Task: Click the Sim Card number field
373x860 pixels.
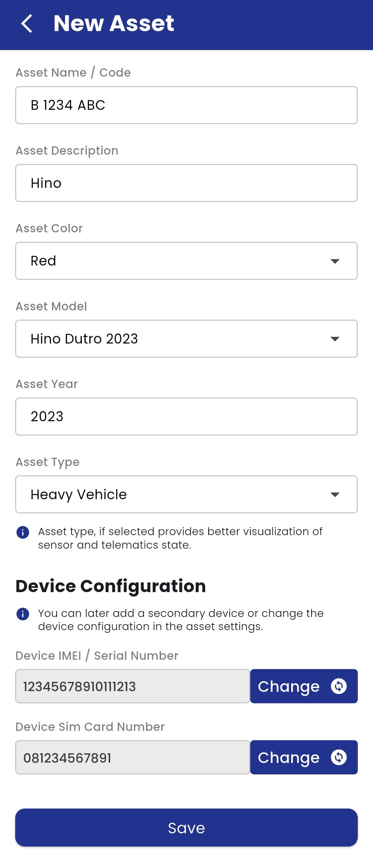Action: tap(133, 757)
